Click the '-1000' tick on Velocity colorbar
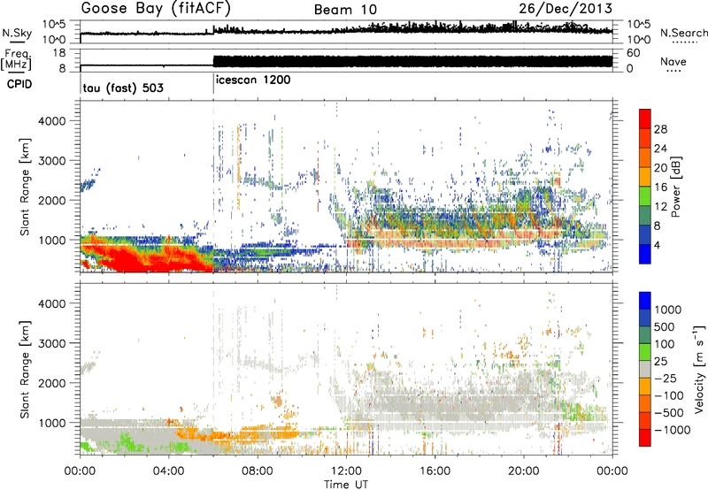708x490 pixels. point(673,430)
